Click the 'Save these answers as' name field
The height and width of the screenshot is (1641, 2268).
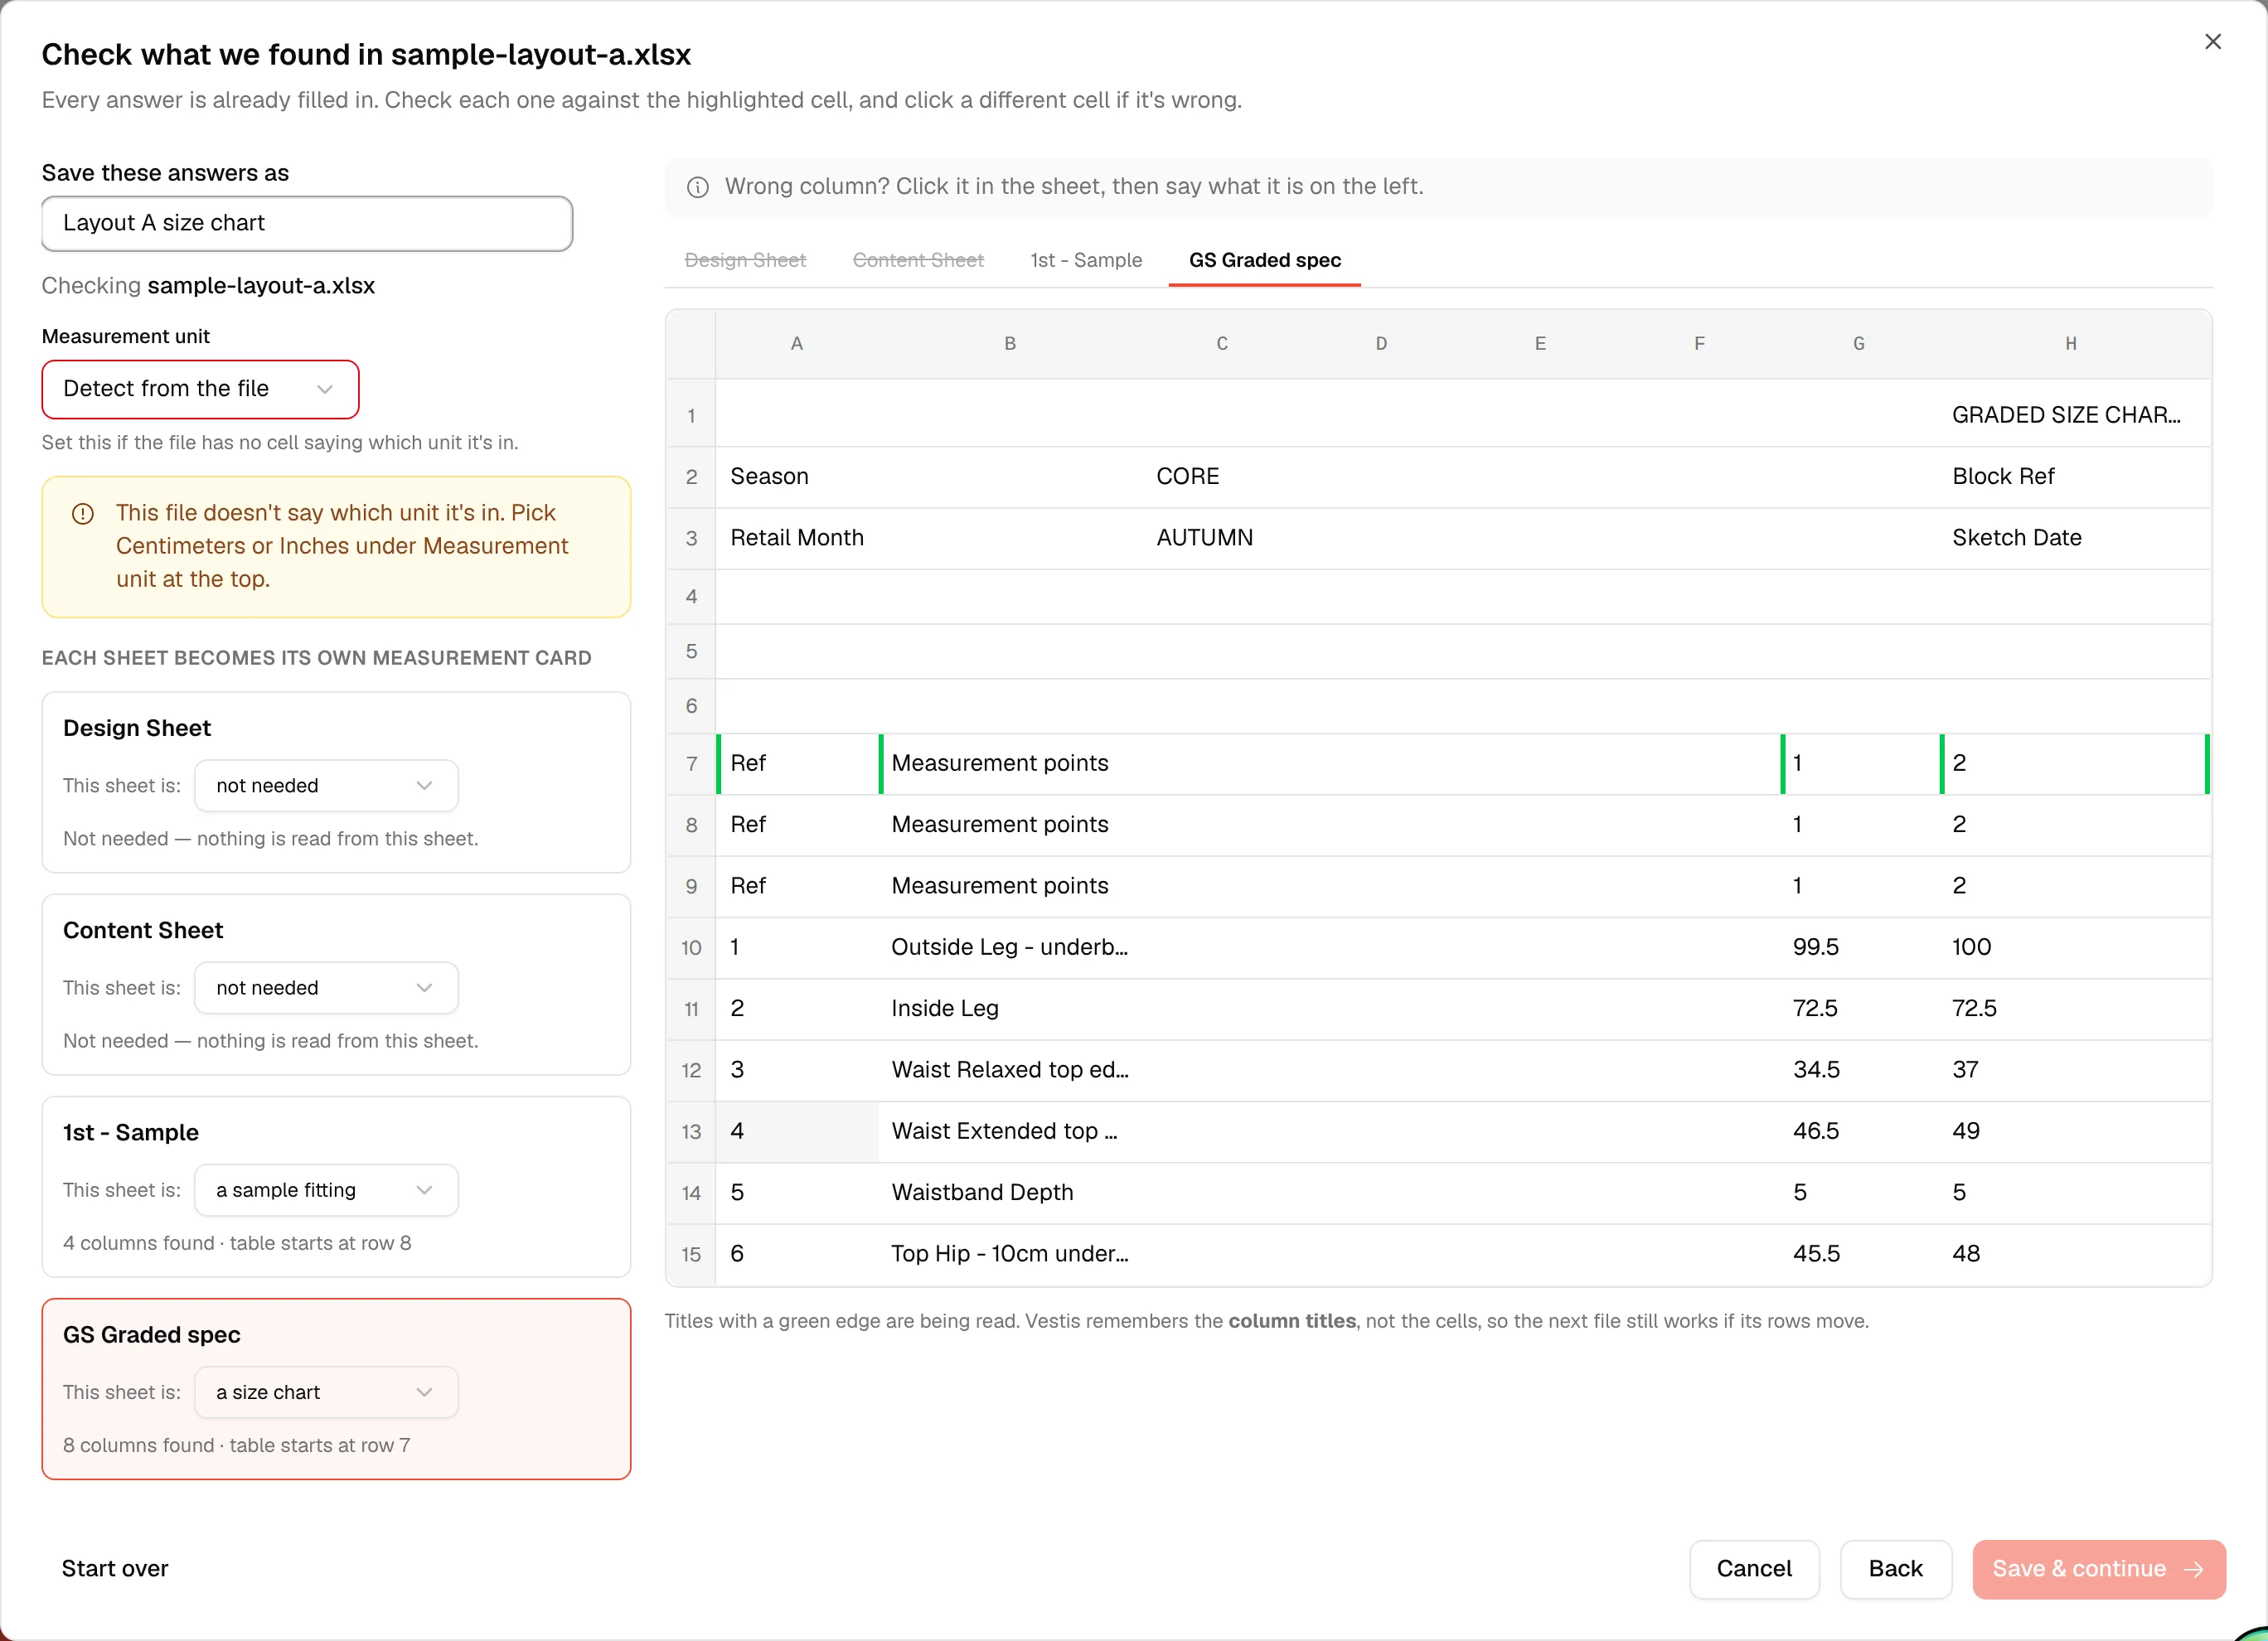point(307,223)
